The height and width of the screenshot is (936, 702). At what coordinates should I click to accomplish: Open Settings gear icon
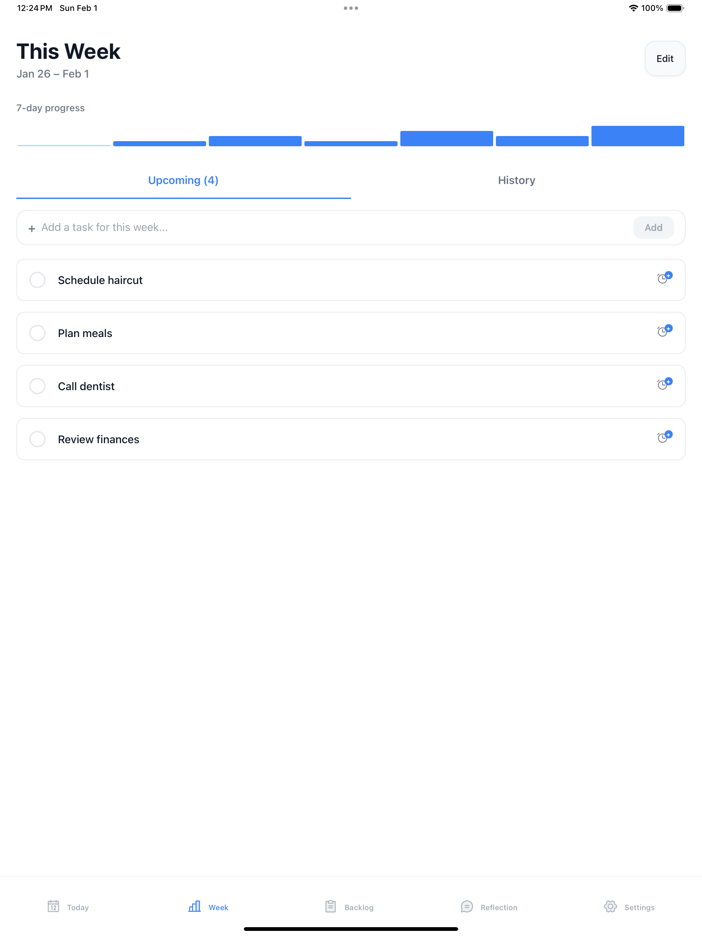tap(610, 906)
